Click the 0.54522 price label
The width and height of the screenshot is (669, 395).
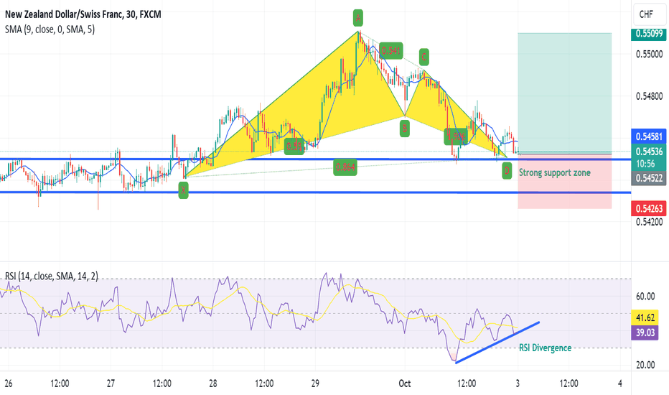tap(648, 178)
